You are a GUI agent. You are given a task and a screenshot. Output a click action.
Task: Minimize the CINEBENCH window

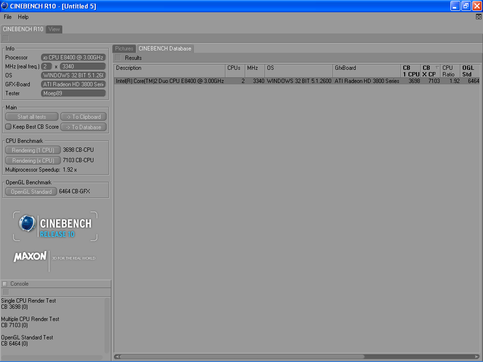click(x=455, y=6)
